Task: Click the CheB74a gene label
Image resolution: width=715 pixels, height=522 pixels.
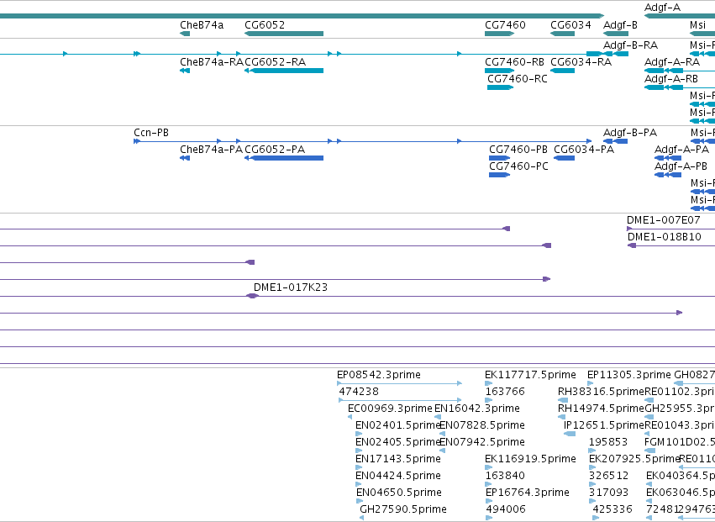Action: pyautogui.click(x=202, y=25)
